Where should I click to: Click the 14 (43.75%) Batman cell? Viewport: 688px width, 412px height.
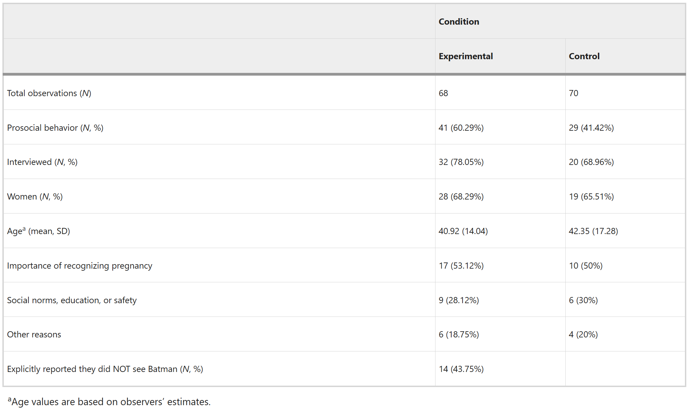(x=461, y=369)
